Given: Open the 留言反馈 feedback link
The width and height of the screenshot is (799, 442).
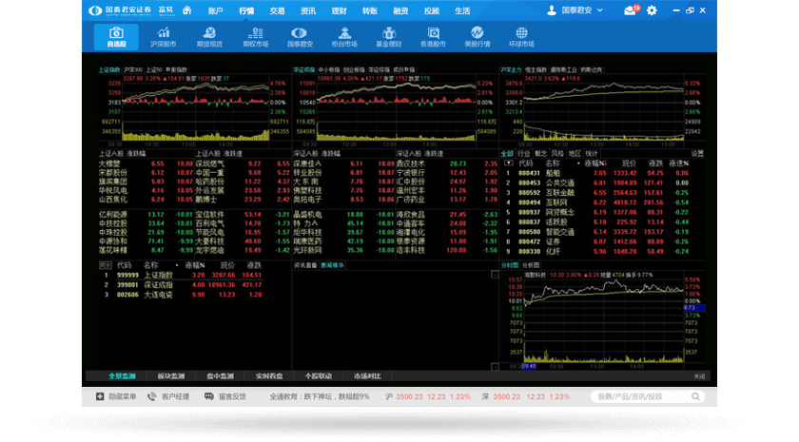Looking at the screenshot, I should coord(224,396).
